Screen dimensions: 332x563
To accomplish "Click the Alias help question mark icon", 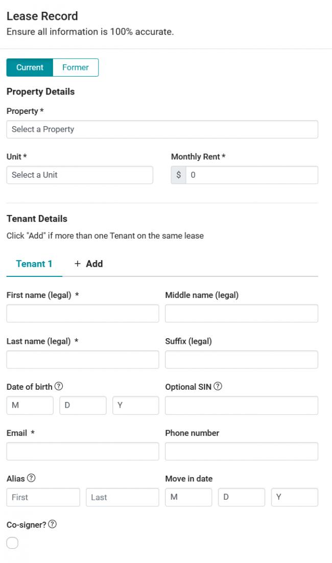I will coord(31,478).
